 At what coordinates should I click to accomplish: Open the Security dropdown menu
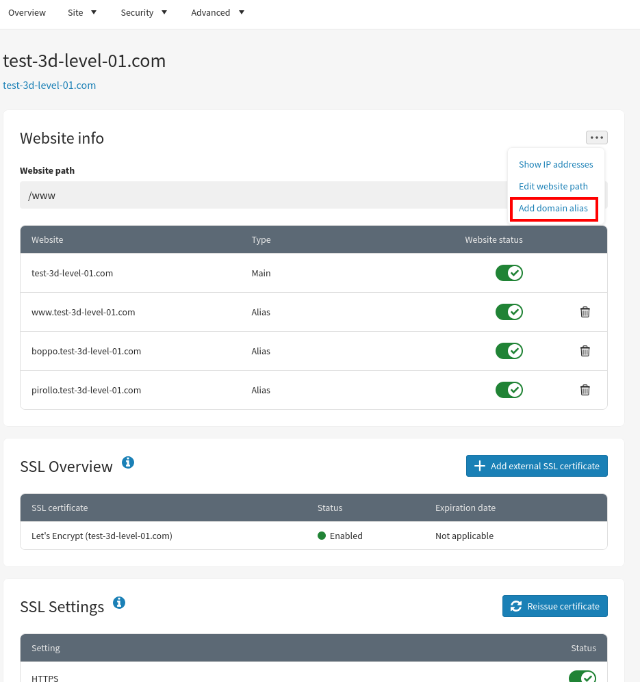coord(144,12)
